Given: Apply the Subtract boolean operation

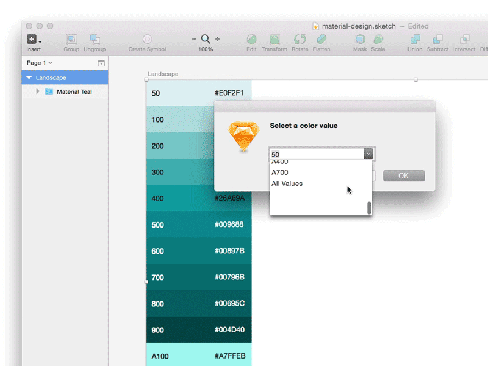Looking at the screenshot, I should pos(438,38).
